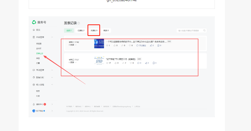Open 赞赏 under 收入变现
251x131 pixels.
click(38, 91)
